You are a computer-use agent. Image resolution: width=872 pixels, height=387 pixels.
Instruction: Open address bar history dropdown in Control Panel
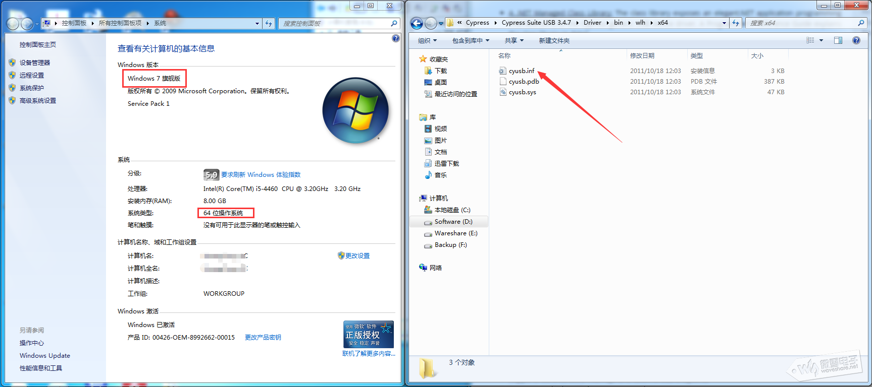click(x=257, y=23)
